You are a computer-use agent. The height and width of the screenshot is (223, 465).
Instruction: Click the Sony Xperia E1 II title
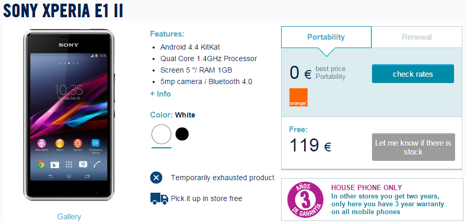point(63,10)
